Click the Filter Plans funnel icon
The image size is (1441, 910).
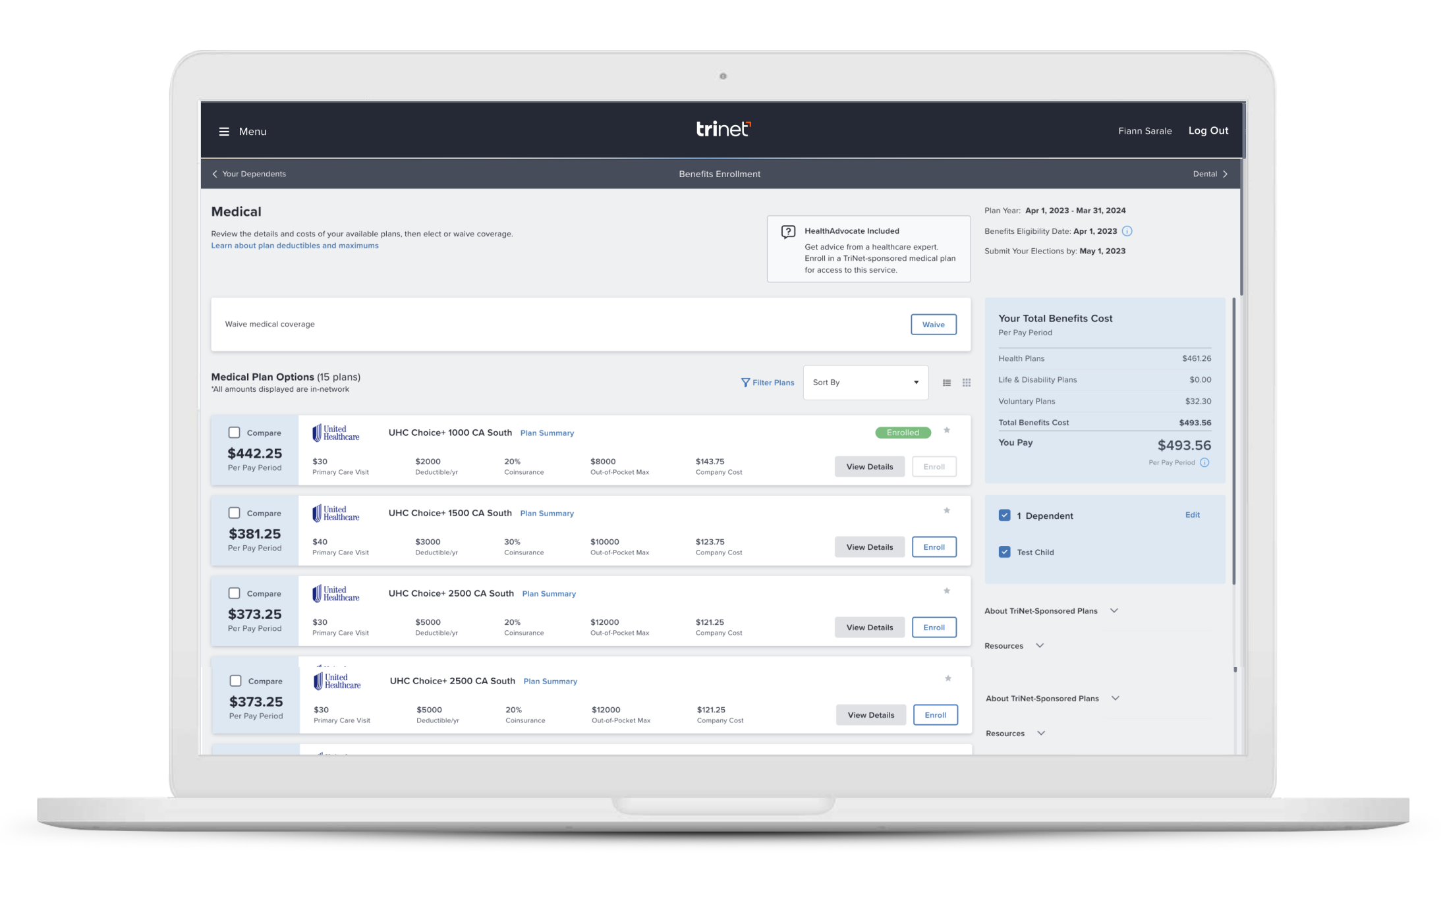click(745, 383)
